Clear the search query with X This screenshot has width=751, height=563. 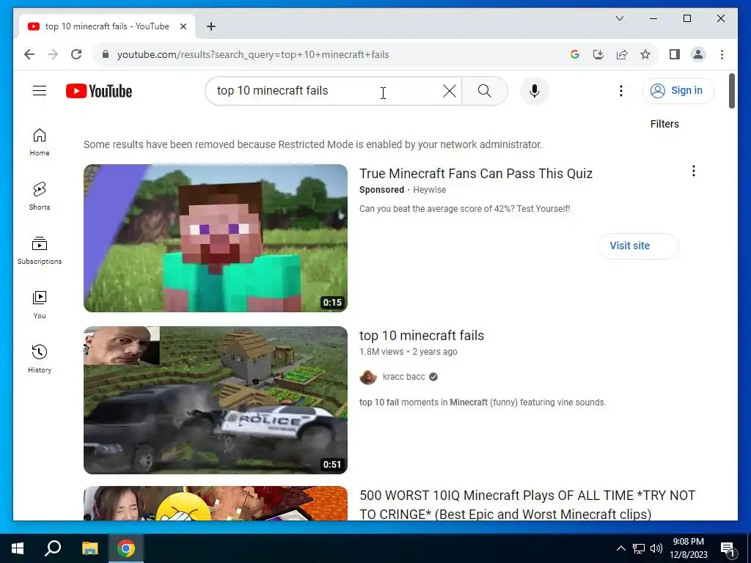pos(450,91)
